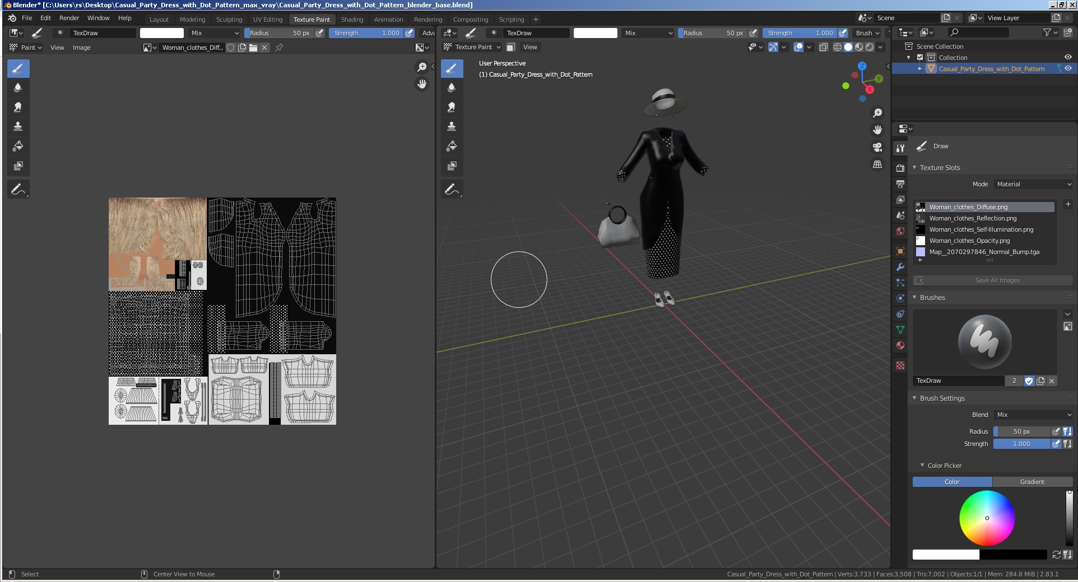Switch to the UV Editing workspace tab
This screenshot has width=1078, height=582.
pyautogui.click(x=268, y=20)
